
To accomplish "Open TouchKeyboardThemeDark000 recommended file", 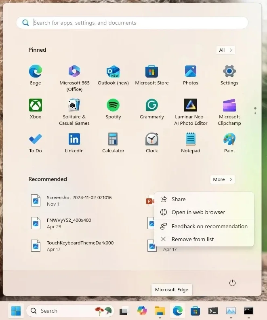I will tap(72, 246).
